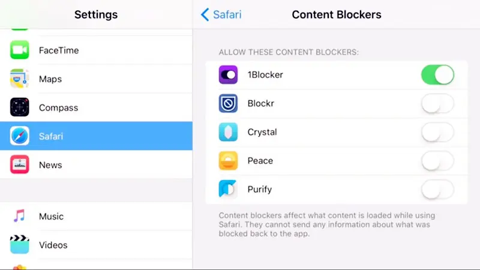Turn on the Purify toggle

[x=437, y=190]
